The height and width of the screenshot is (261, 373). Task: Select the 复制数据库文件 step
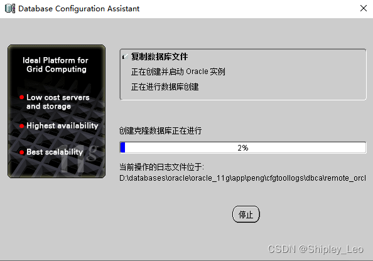[159, 56]
